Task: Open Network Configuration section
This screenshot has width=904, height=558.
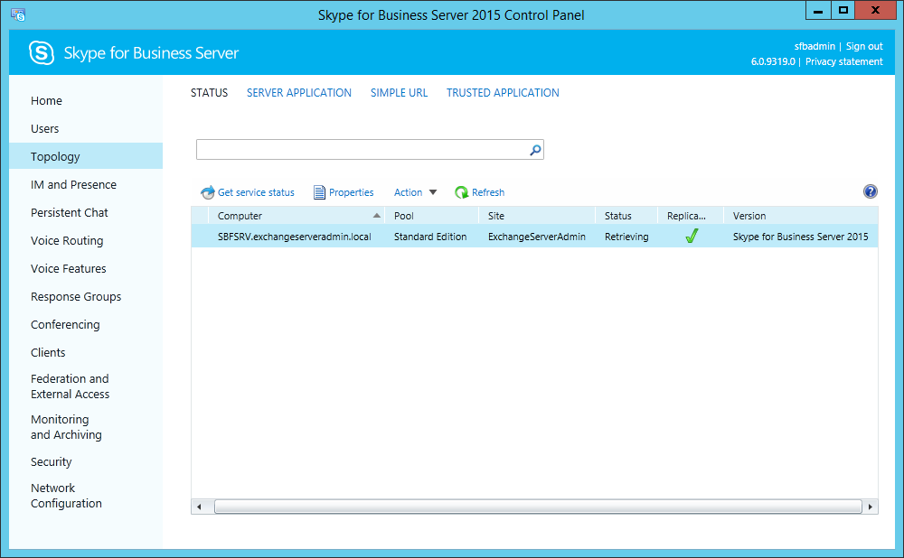Action: coord(66,496)
